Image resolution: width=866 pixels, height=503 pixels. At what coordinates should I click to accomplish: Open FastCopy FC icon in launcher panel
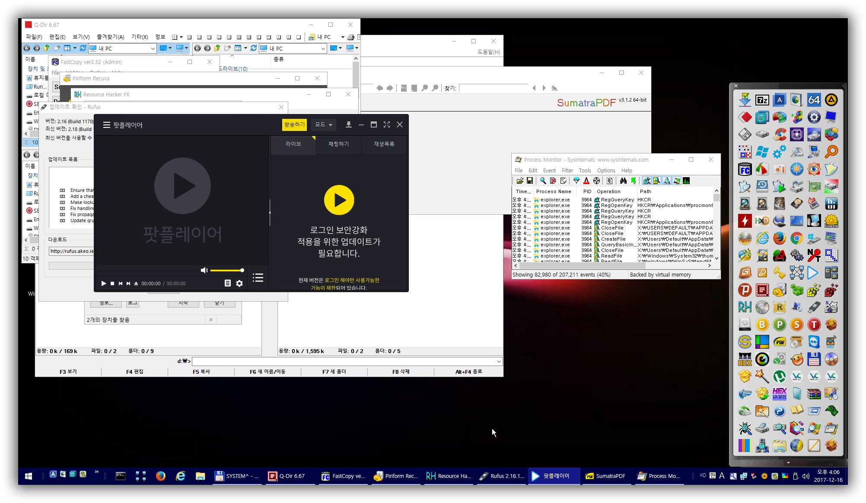click(745, 169)
